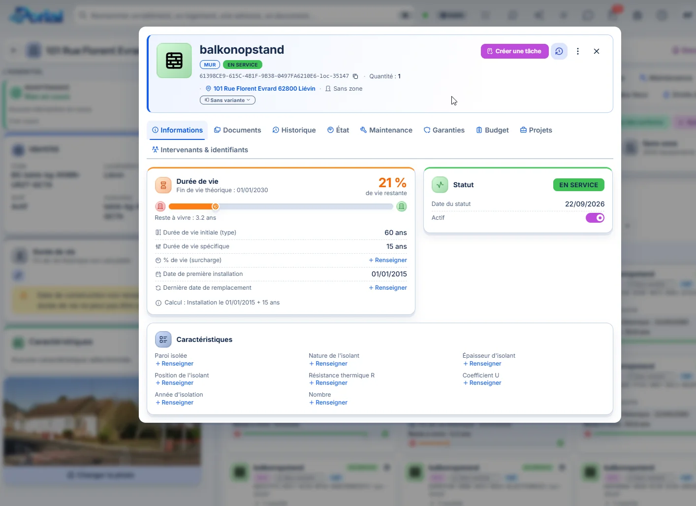Click Renseigner under Nombre

coord(328,403)
